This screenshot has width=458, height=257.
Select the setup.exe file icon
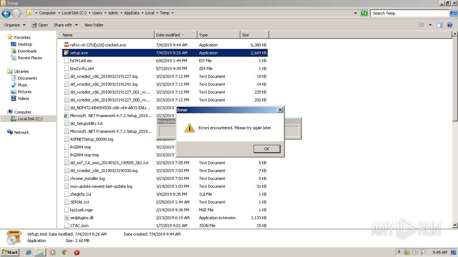tap(66, 53)
